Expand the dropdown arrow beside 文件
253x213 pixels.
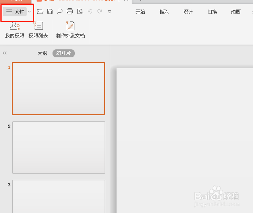pyautogui.click(x=29, y=12)
